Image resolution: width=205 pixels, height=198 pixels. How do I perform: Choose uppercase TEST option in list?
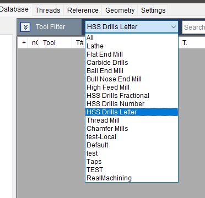[x=132, y=170]
